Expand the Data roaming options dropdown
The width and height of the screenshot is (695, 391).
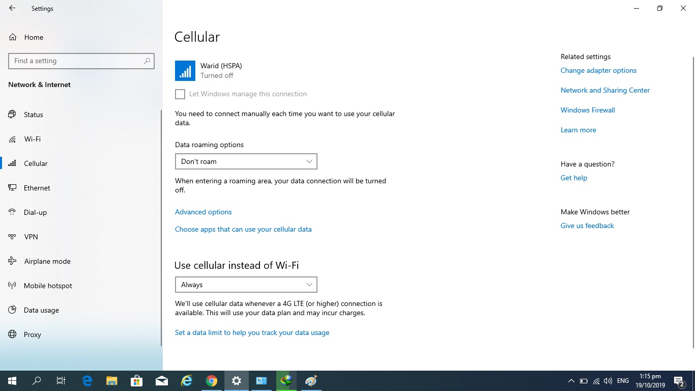tap(246, 161)
